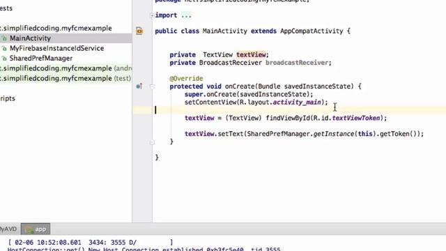Click the 'ests' tree entry at top

[x=6, y=8]
